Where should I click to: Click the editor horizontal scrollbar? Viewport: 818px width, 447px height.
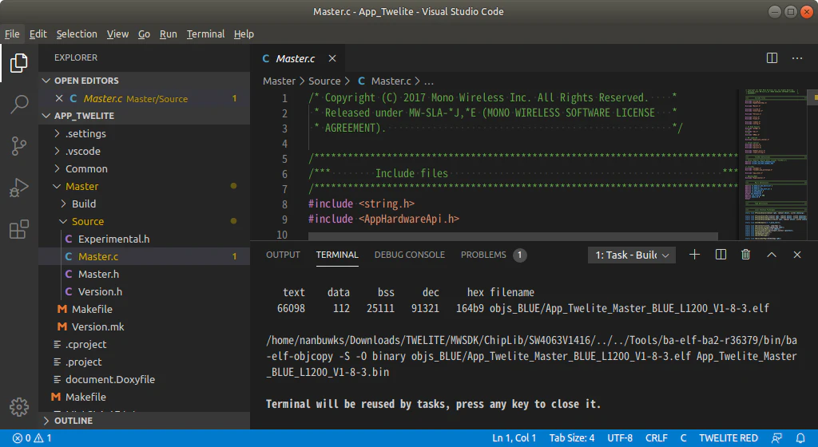coord(513,236)
